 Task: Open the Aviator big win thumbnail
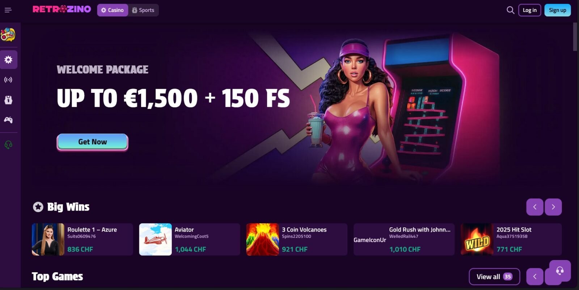156,239
